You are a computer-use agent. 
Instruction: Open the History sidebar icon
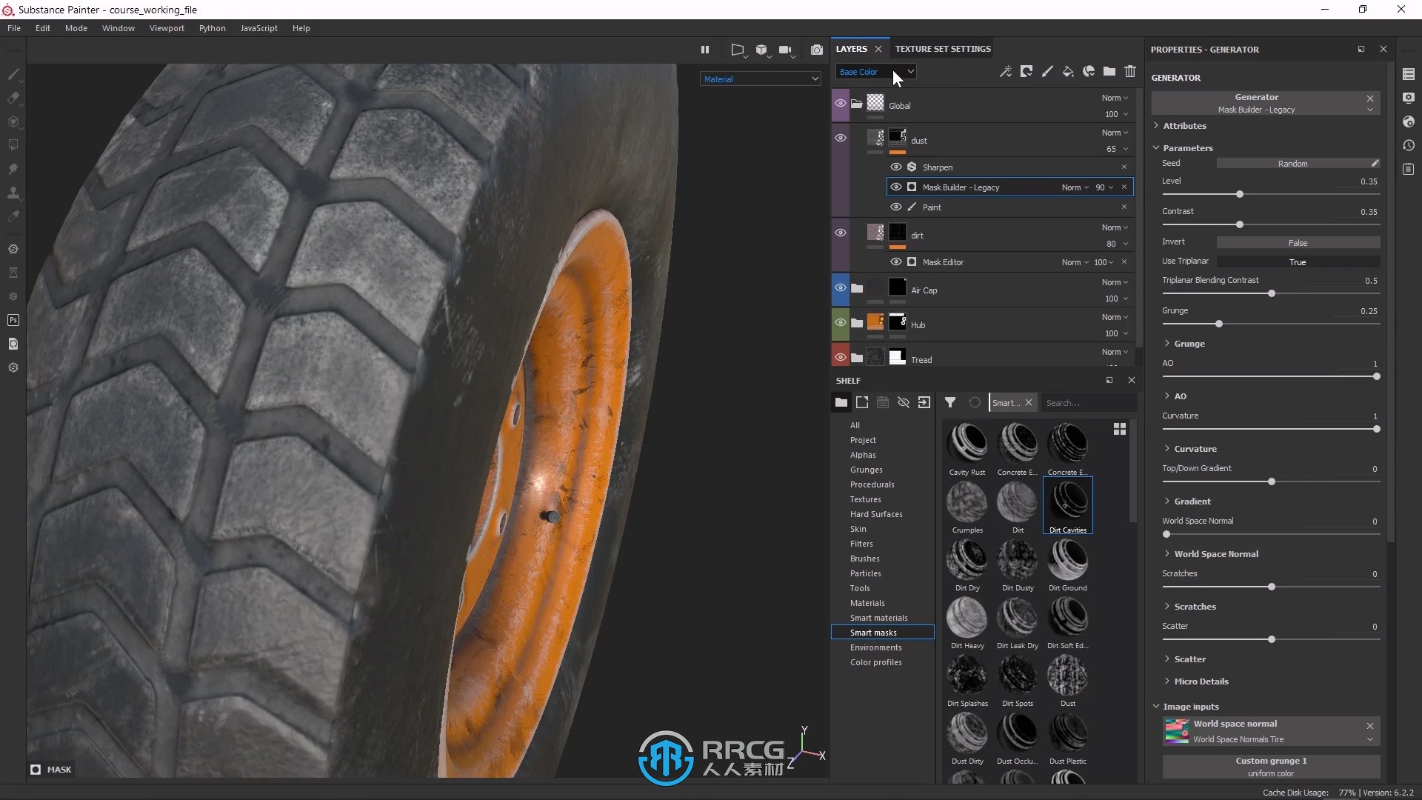[x=1409, y=145]
